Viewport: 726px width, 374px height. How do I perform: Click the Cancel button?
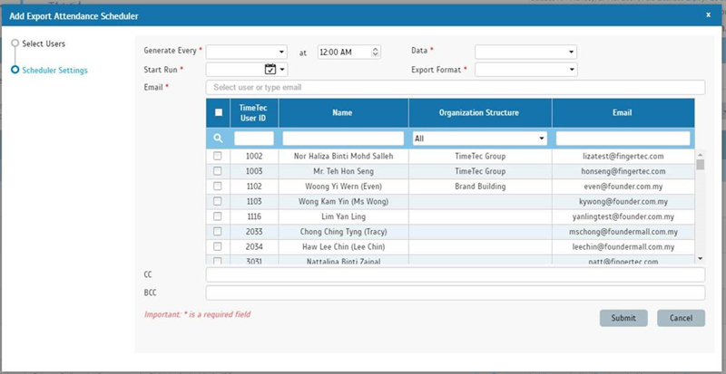pos(681,318)
